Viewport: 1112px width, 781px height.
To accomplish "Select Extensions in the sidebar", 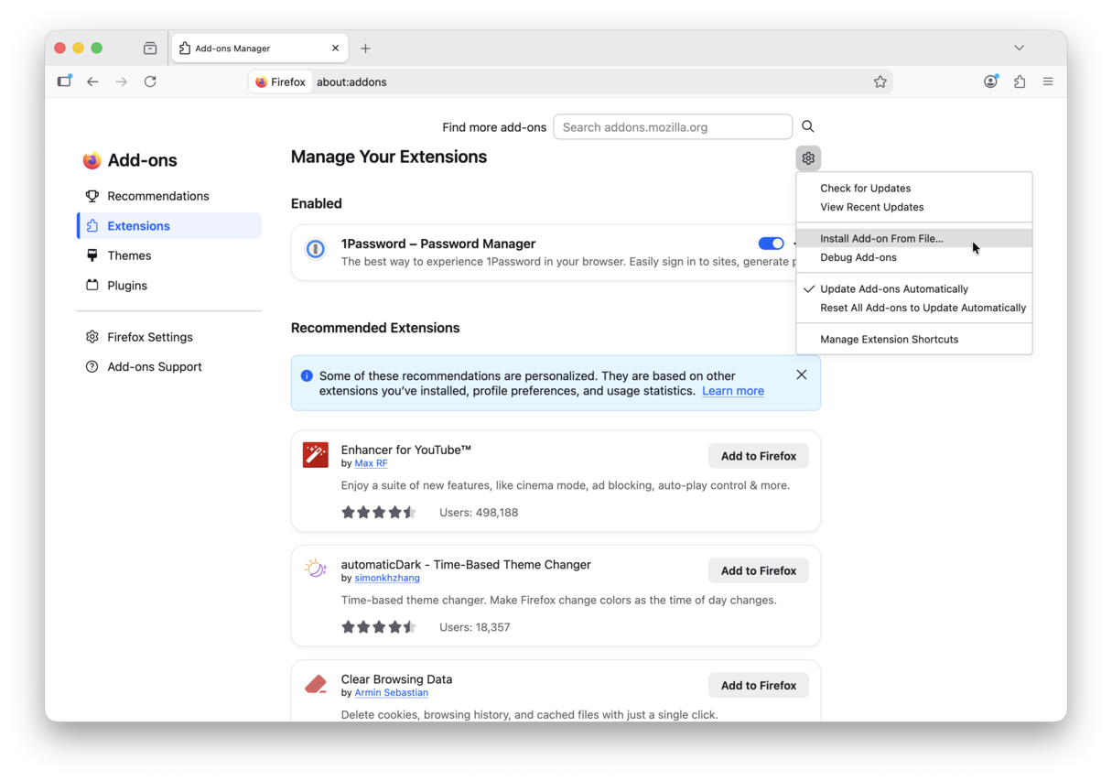I will point(168,226).
